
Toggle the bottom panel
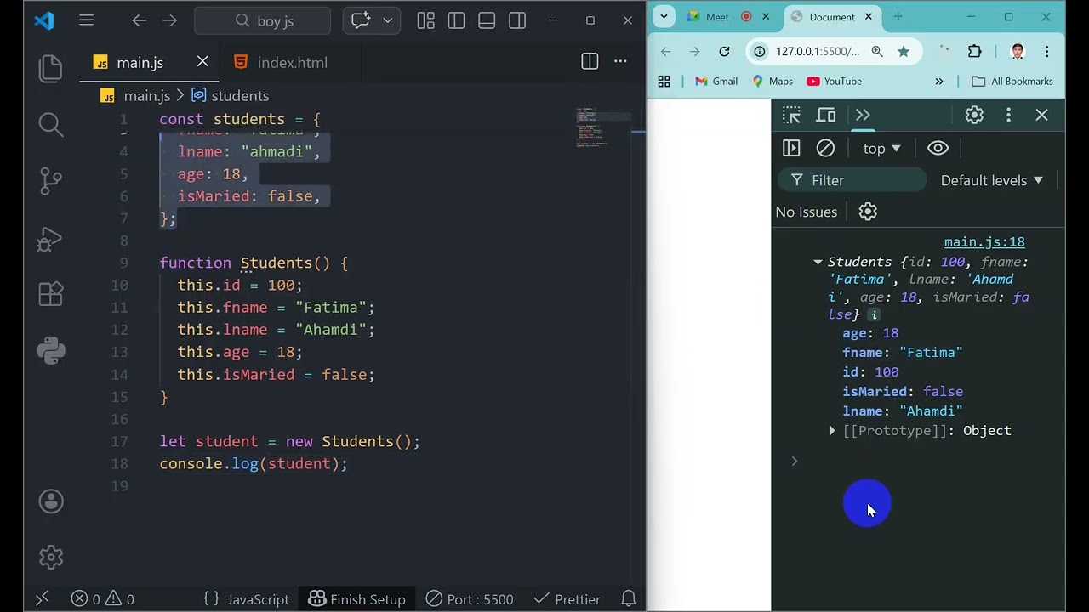[487, 20]
